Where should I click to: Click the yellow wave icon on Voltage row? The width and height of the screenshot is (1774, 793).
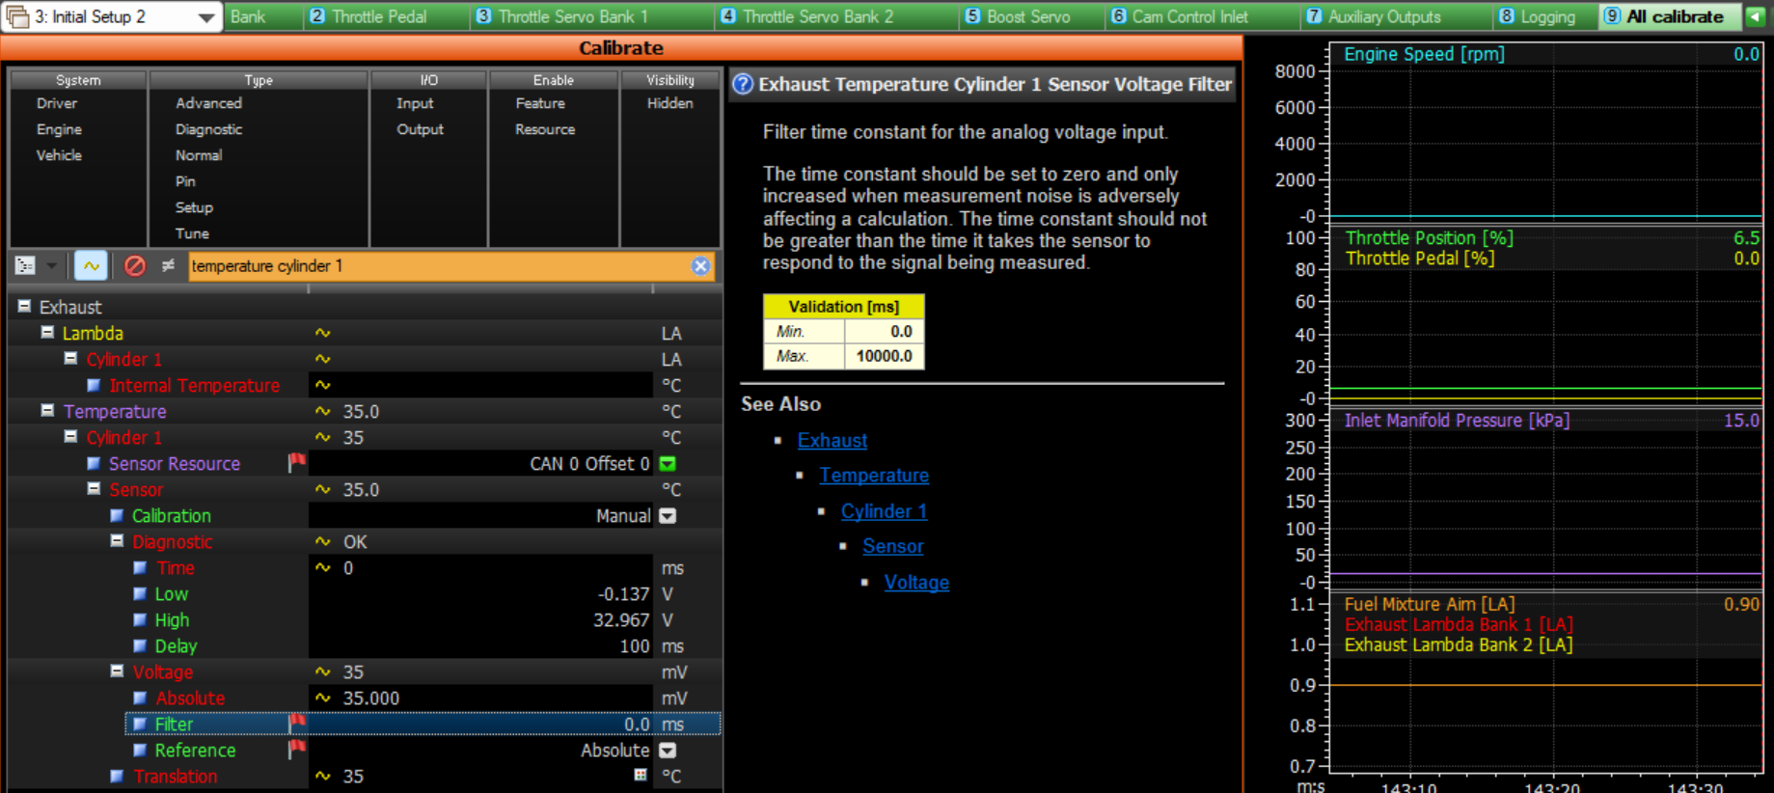[323, 671]
